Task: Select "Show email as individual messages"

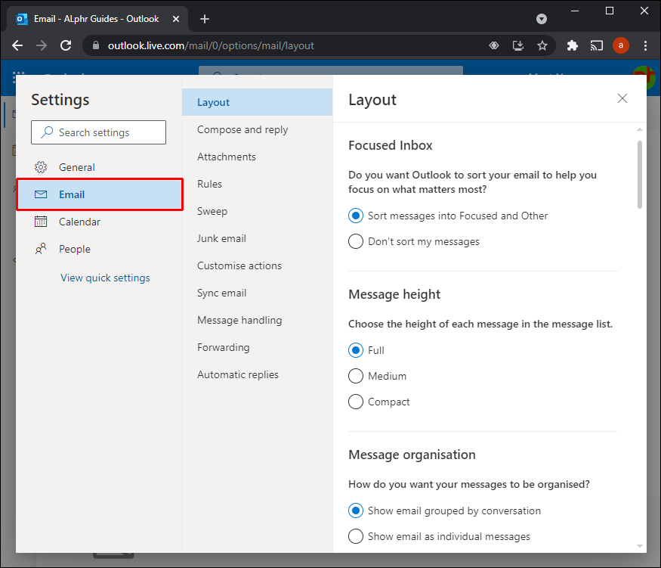Action: [356, 536]
